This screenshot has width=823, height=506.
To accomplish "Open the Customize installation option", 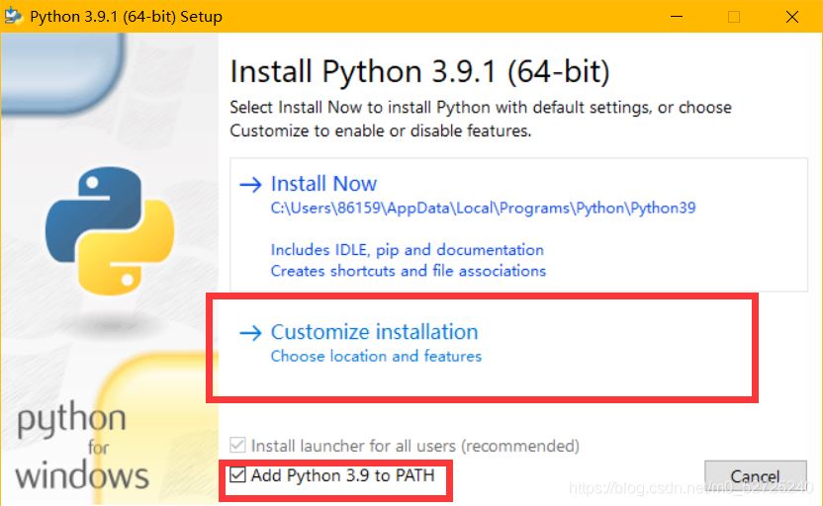I will (x=374, y=332).
